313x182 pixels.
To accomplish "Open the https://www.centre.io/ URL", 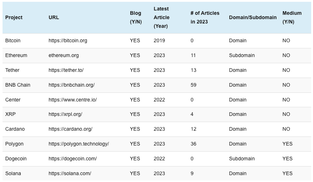I will (x=72, y=100).
